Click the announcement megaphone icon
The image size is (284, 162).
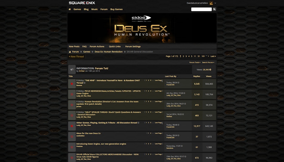72,69
